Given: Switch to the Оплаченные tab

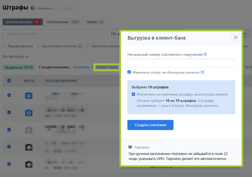Looking at the screenshot, I should (x=63, y=22).
